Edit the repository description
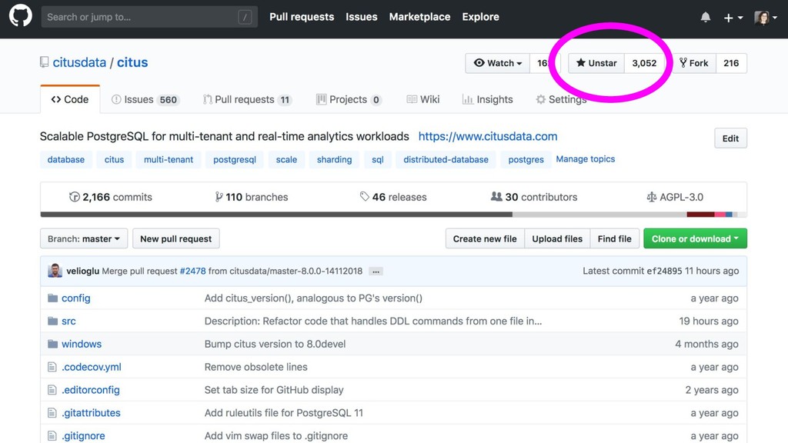 click(x=731, y=138)
